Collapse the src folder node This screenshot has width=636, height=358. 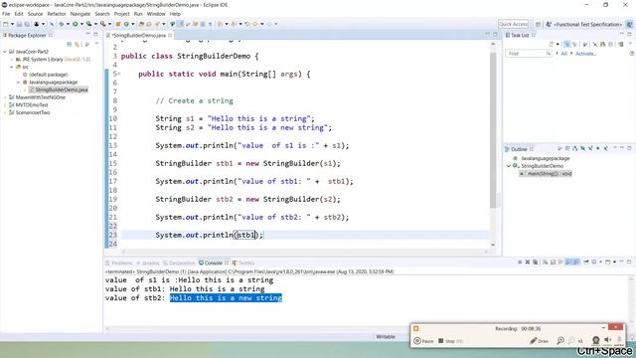[12, 67]
